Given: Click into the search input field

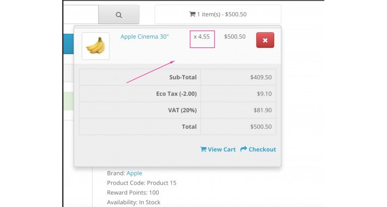Looking at the screenshot, I should (x=81, y=15).
